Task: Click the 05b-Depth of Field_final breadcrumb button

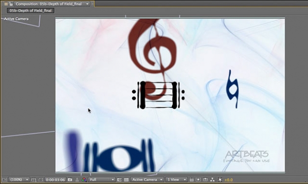Action: click(x=31, y=10)
